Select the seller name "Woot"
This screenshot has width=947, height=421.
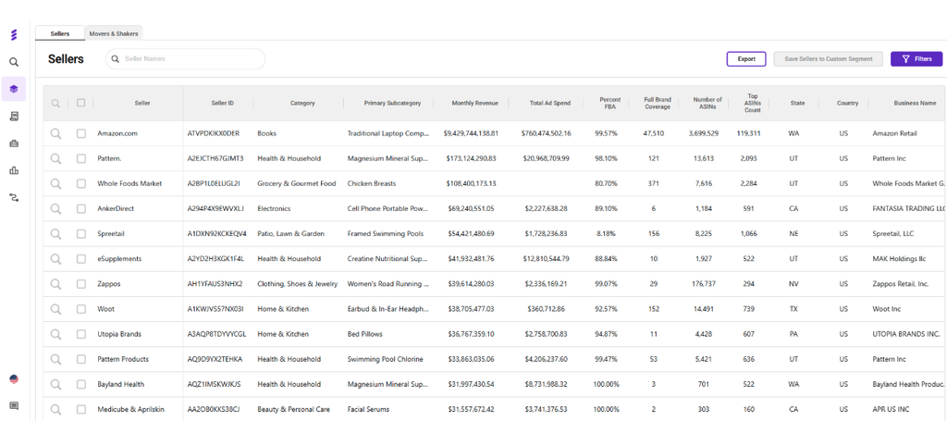pyautogui.click(x=105, y=309)
